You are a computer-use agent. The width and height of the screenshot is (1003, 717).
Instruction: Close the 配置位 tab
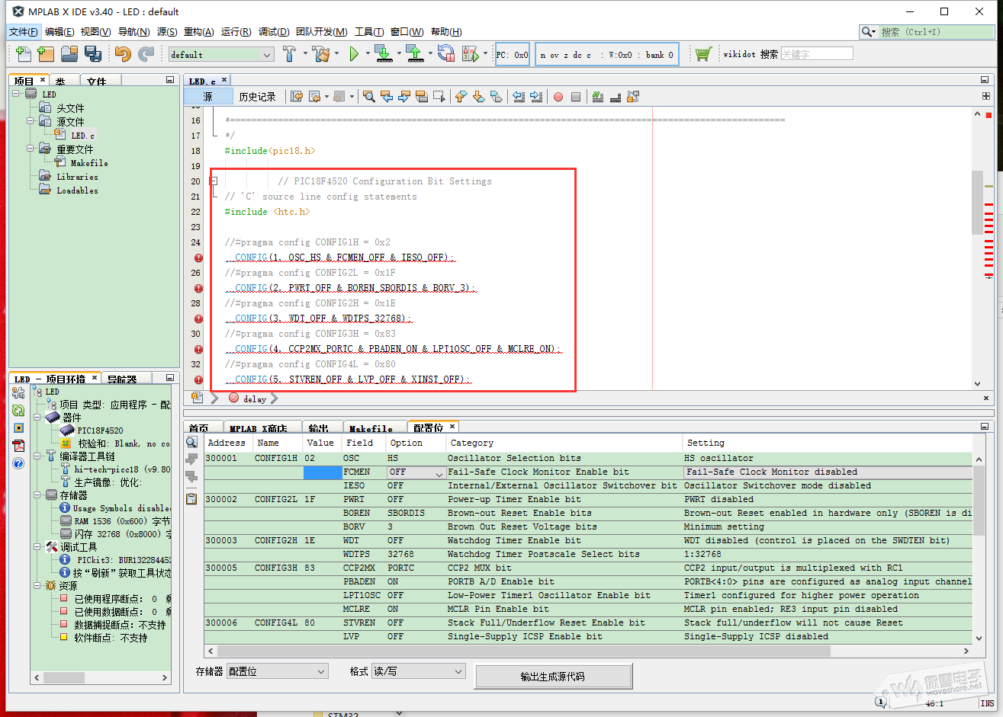pos(452,427)
